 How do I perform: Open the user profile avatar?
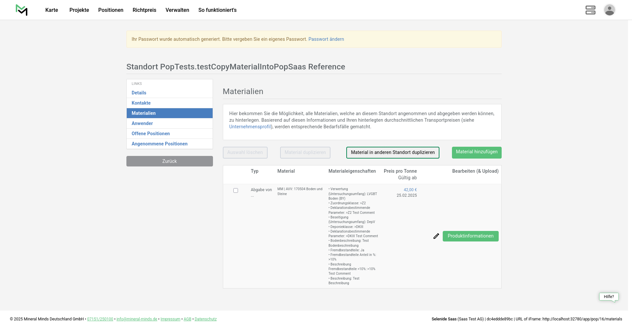(609, 10)
